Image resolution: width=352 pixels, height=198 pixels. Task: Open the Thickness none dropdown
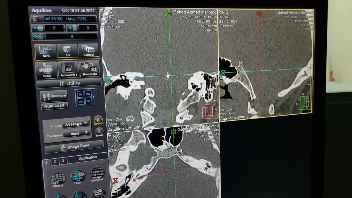[x=77, y=133]
